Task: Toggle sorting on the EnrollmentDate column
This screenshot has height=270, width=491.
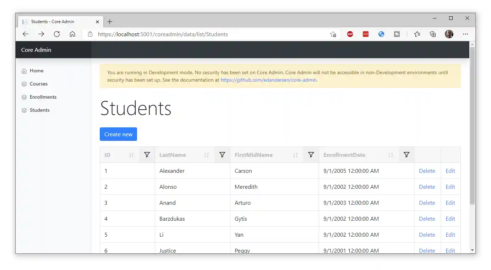Action: click(x=391, y=155)
